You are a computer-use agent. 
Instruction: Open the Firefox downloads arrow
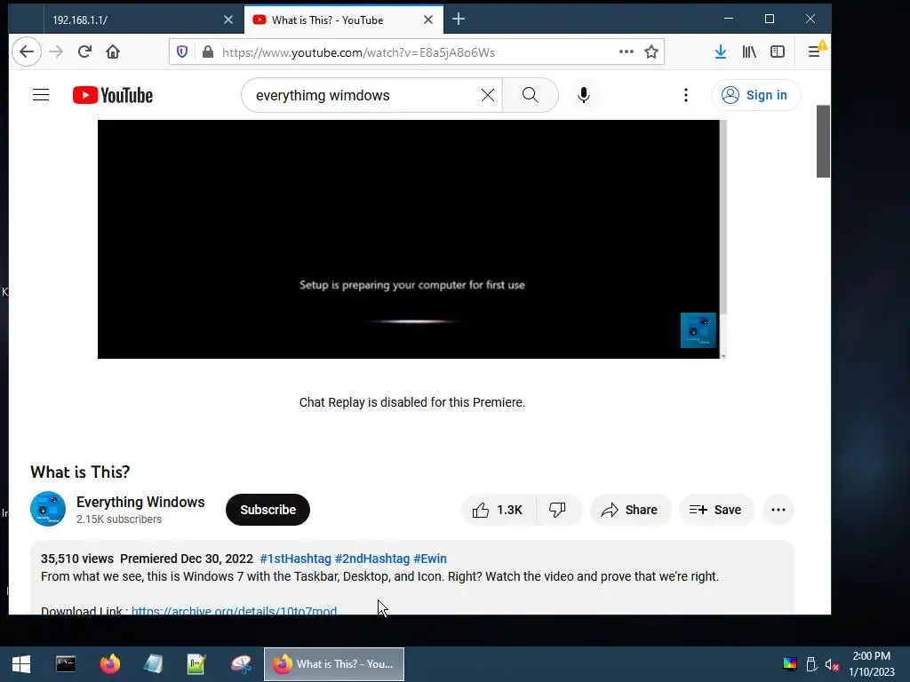click(720, 52)
